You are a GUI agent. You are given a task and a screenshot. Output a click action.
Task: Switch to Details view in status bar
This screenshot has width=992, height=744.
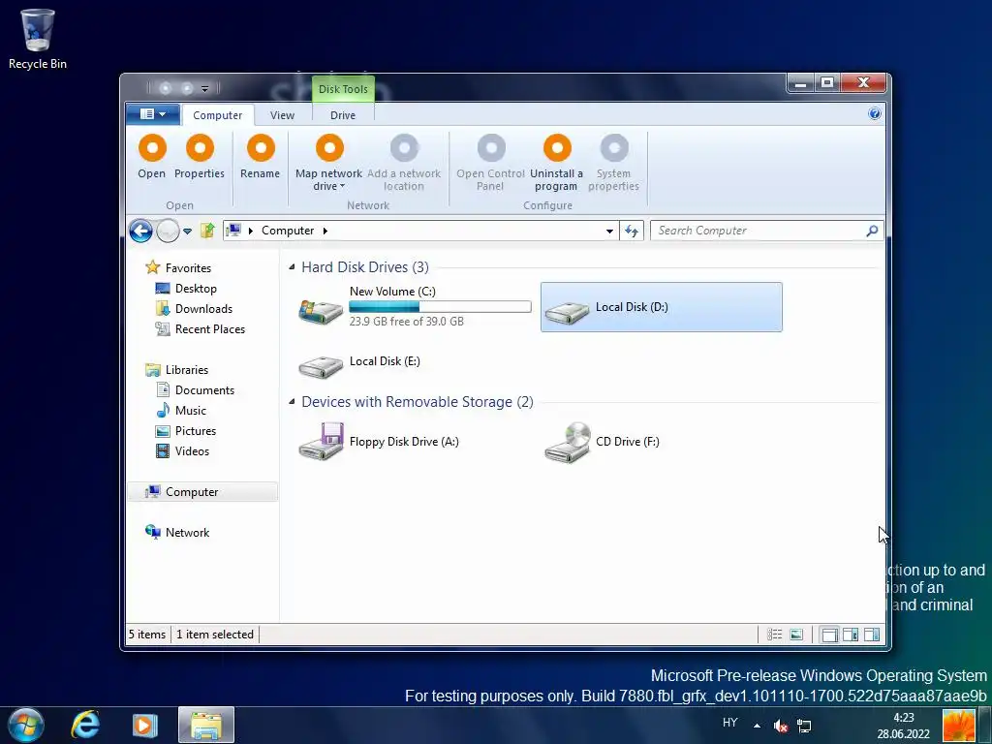pos(774,635)
